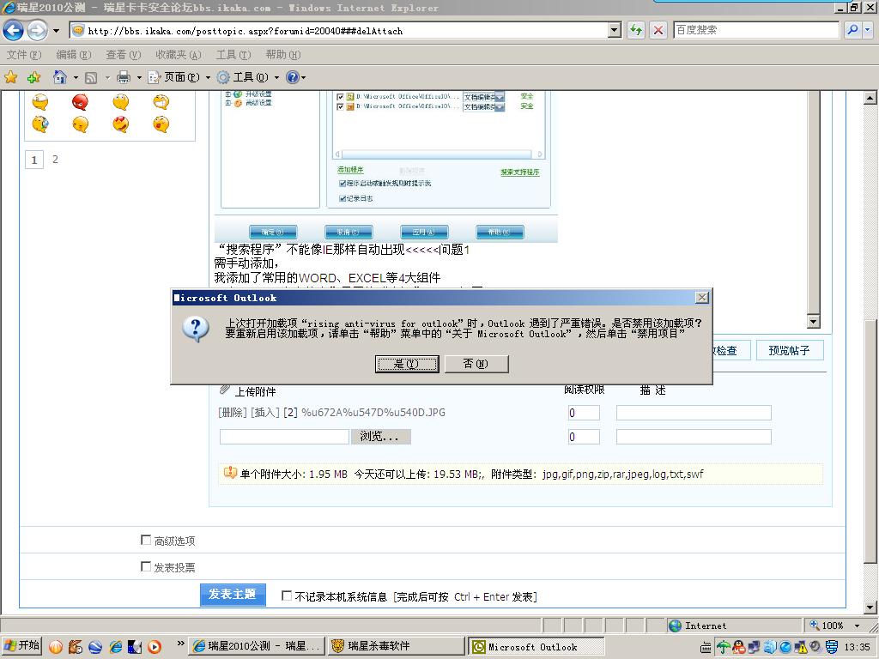Click the IE back navigation arrow
Image resolution: width=879 pixels, height=659 pixels.
click(14, 30)
